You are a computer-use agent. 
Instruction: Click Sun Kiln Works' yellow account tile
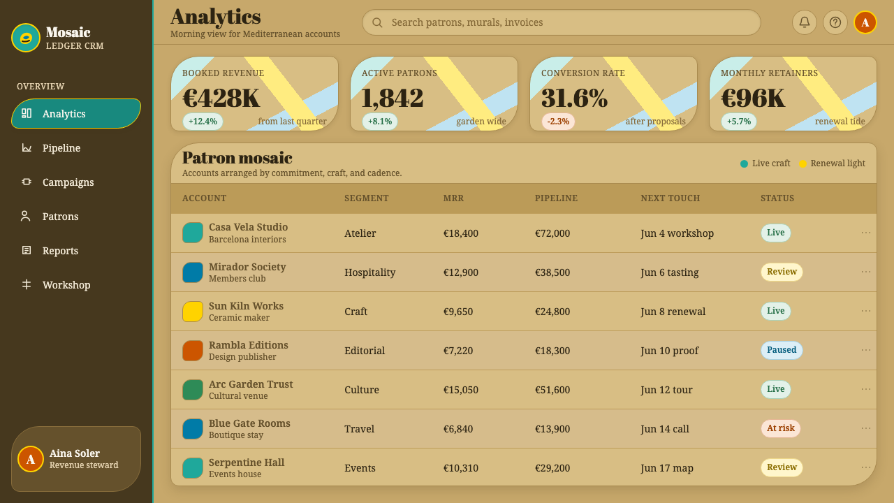pyautogui.click(x=193, y=311)
